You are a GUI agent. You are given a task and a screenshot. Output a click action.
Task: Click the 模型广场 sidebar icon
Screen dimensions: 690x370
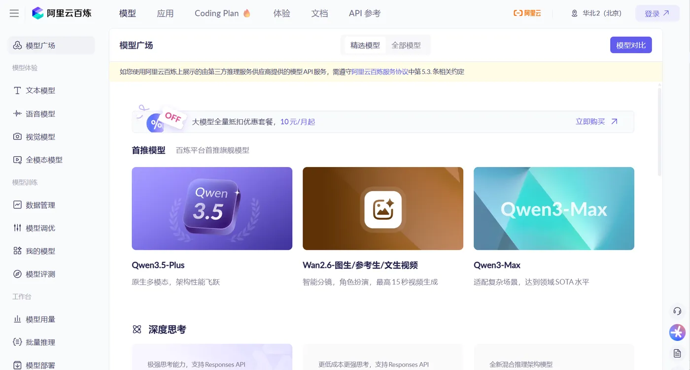click(x=17, y=45)
